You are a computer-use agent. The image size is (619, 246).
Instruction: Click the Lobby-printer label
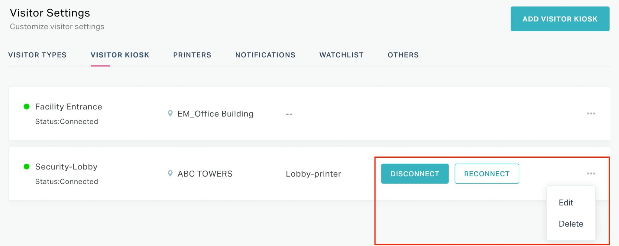pos(313,174)
